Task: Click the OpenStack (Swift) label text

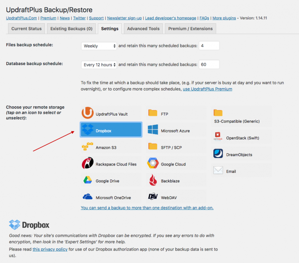Action: click(x=242, y=138)
